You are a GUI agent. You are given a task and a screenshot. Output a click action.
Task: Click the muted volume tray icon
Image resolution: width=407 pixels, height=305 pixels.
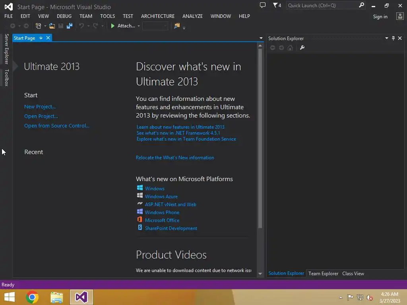pyautogui.click(x=369, y=297)
